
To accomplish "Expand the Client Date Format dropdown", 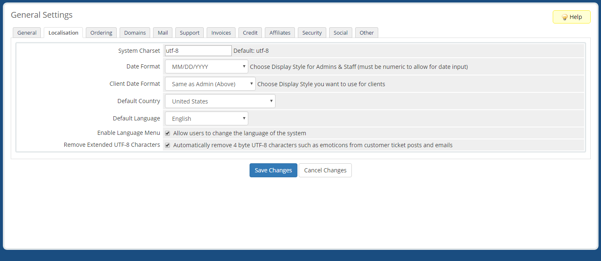I will [x=210, y=84].
